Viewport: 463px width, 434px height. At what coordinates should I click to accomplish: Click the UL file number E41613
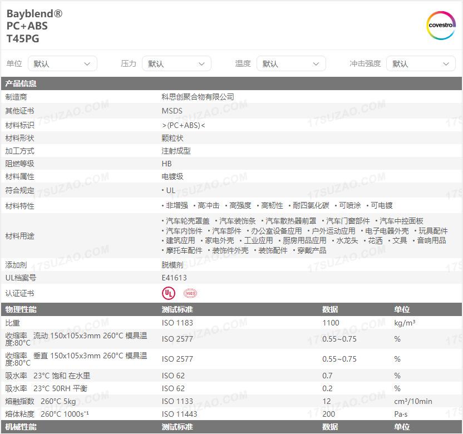[174, 278]
